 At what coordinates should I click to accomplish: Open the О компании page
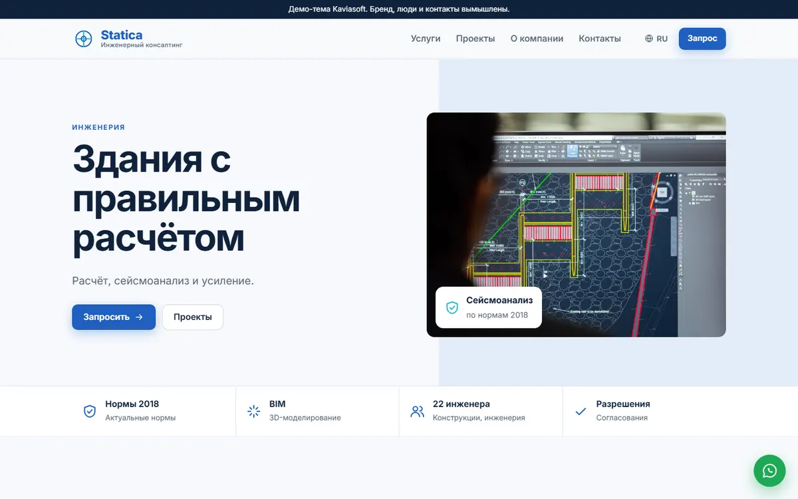coord(537,39)
